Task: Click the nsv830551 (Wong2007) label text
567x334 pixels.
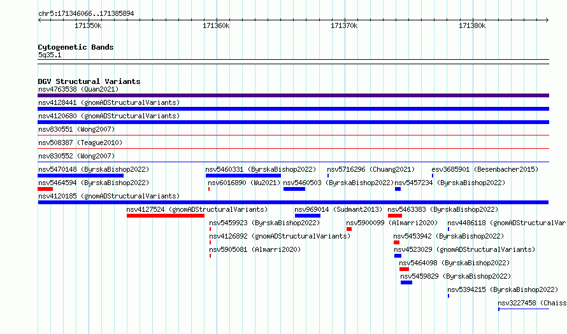Action: tap(76, 129)
